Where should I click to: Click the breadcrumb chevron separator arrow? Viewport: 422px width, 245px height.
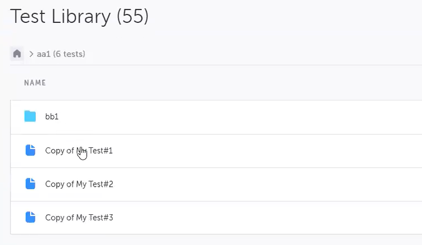(32, 54)
